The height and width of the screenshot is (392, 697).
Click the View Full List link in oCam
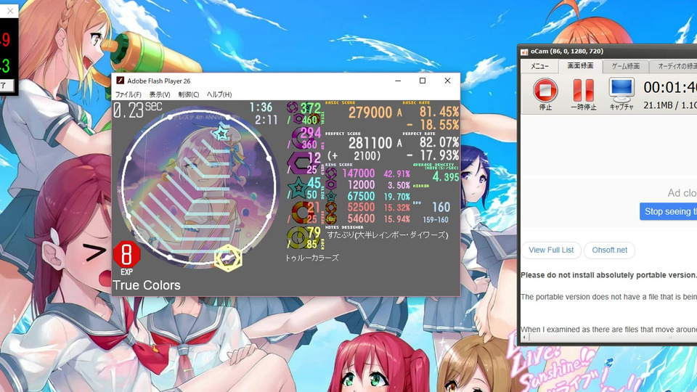click(x=551, y=250)
